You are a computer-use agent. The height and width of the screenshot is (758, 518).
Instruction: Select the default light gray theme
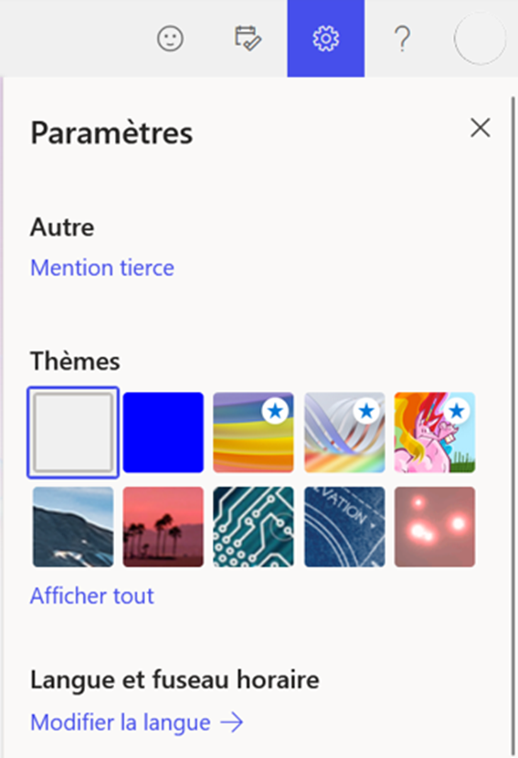coord(73,432)
